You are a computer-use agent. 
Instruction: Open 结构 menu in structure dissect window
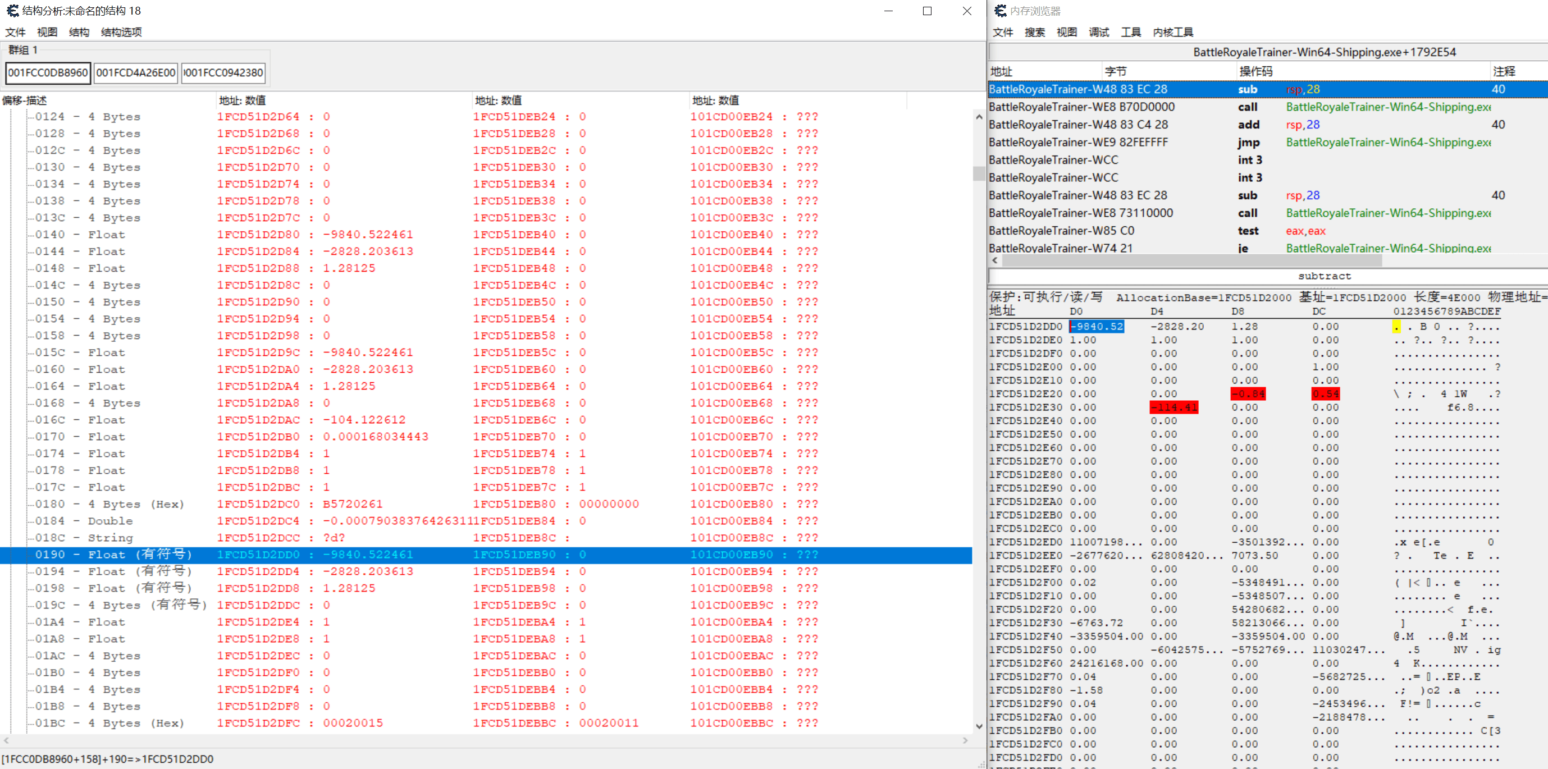coord(79,32)
